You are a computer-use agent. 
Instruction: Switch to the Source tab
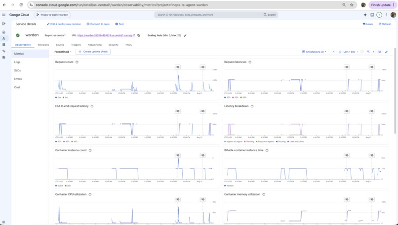(60, 45)
